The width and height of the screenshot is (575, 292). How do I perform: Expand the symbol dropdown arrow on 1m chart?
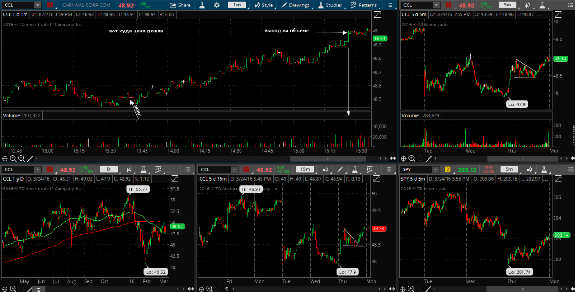[37, 5]
